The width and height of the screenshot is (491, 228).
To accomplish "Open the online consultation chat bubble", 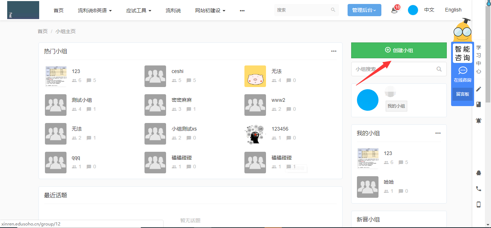I will [463, 71].
